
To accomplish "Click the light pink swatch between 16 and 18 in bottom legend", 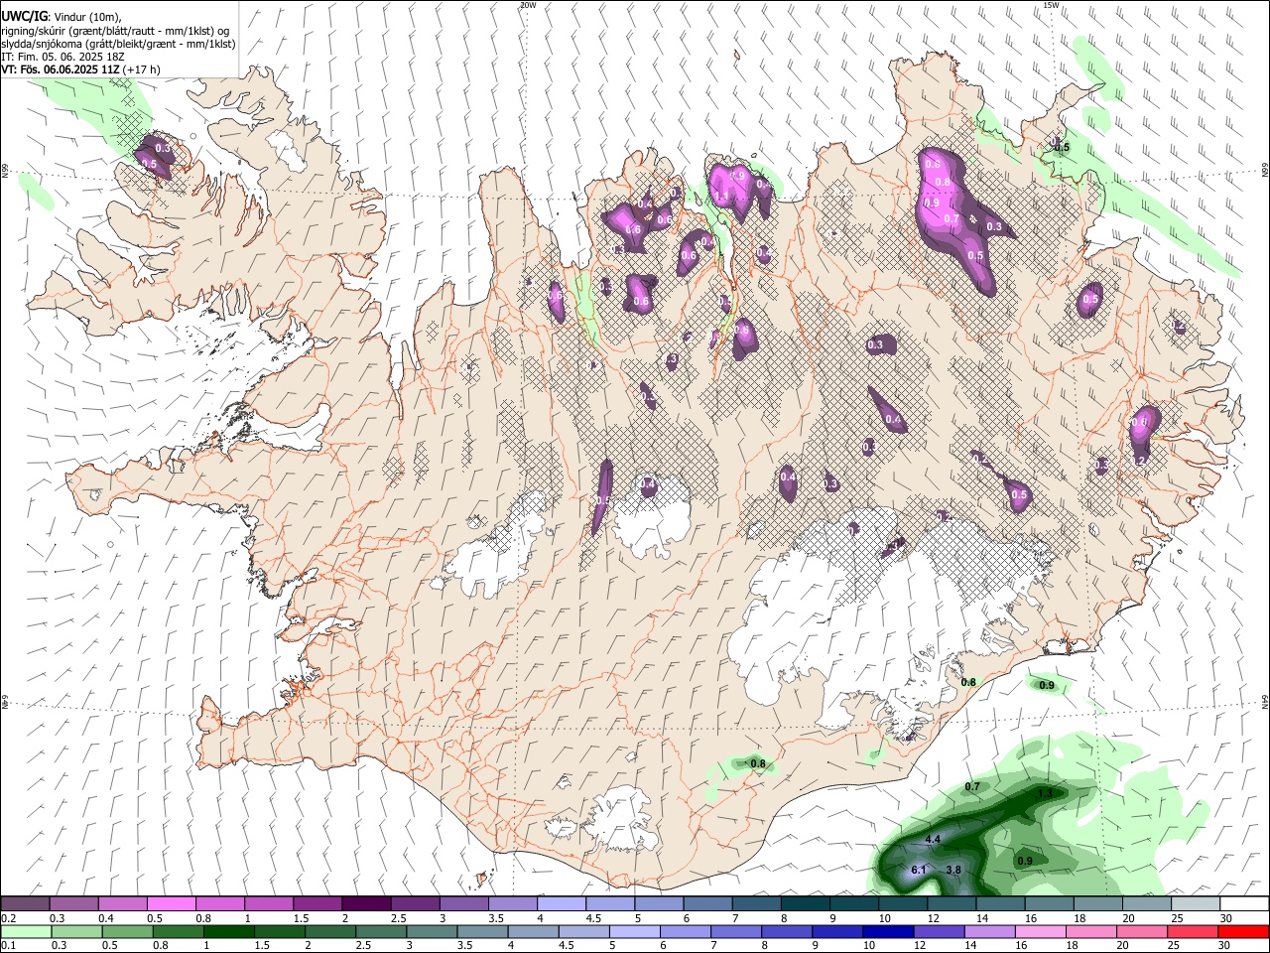I will tap(1040, 931).
